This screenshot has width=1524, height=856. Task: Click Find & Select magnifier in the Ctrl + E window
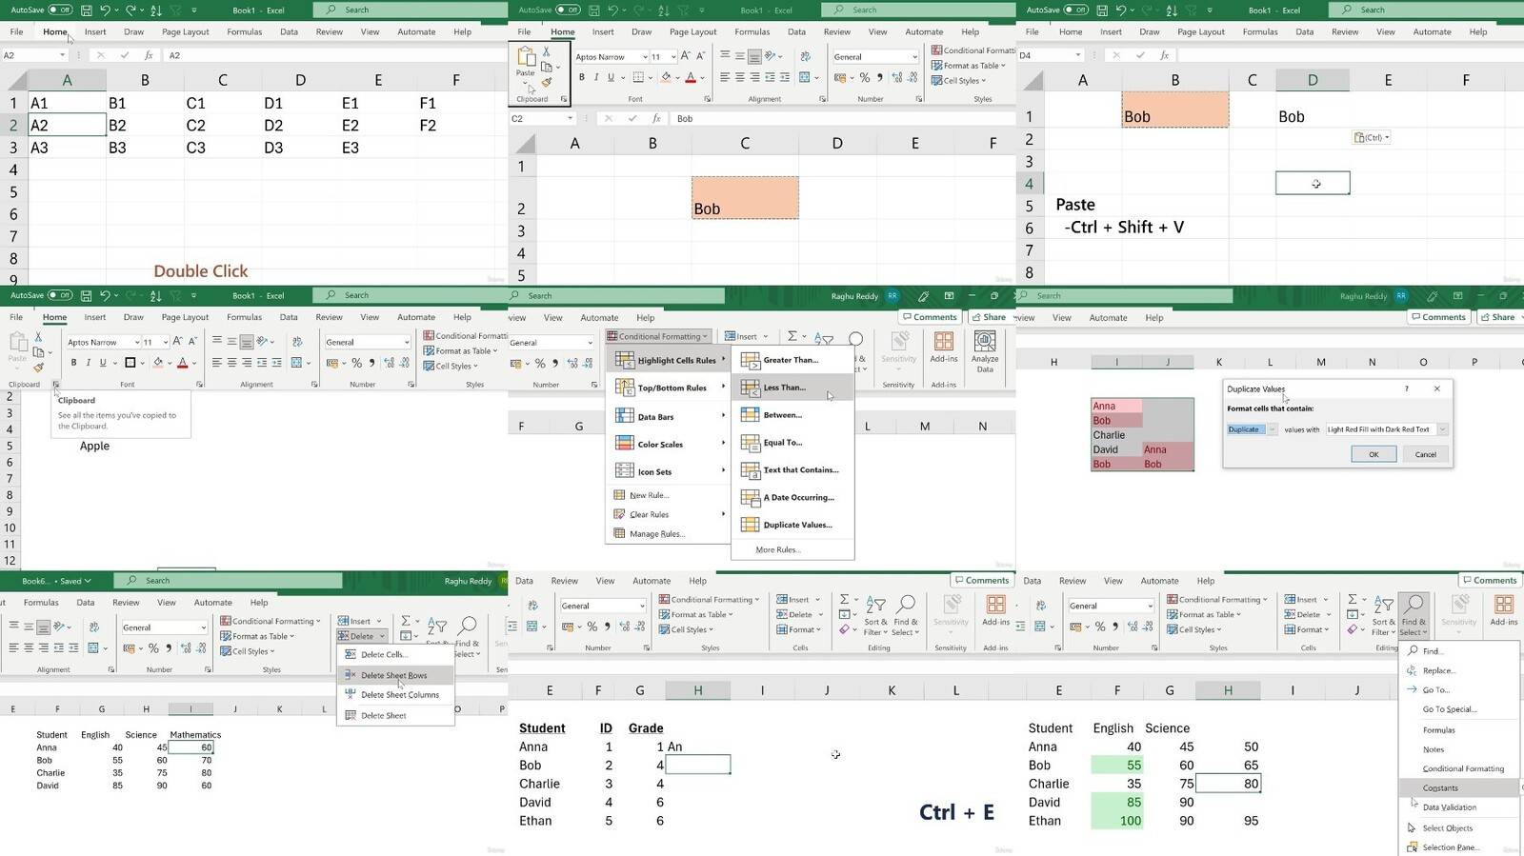coord(906,605)
